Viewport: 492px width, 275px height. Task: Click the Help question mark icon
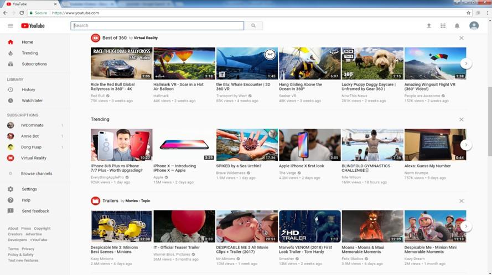click(11, 200)
